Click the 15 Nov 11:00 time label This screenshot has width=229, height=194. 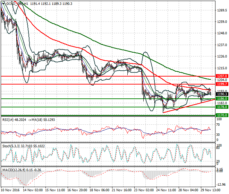pyautogui.click(x=55, y=190)
